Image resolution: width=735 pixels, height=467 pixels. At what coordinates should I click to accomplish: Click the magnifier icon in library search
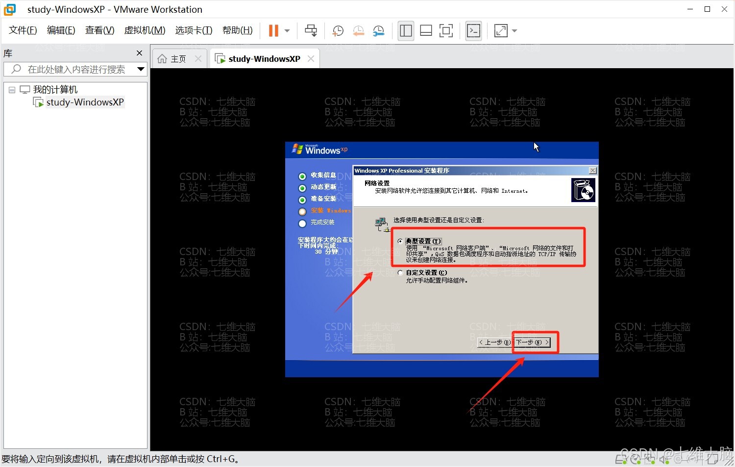pos(16,69)
